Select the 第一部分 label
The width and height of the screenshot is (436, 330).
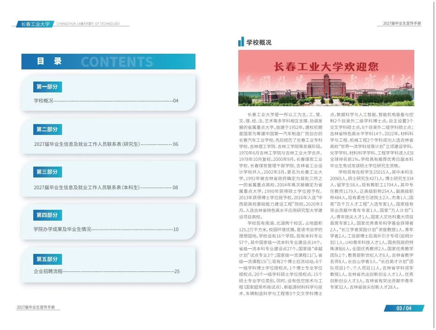coord(47,87)
